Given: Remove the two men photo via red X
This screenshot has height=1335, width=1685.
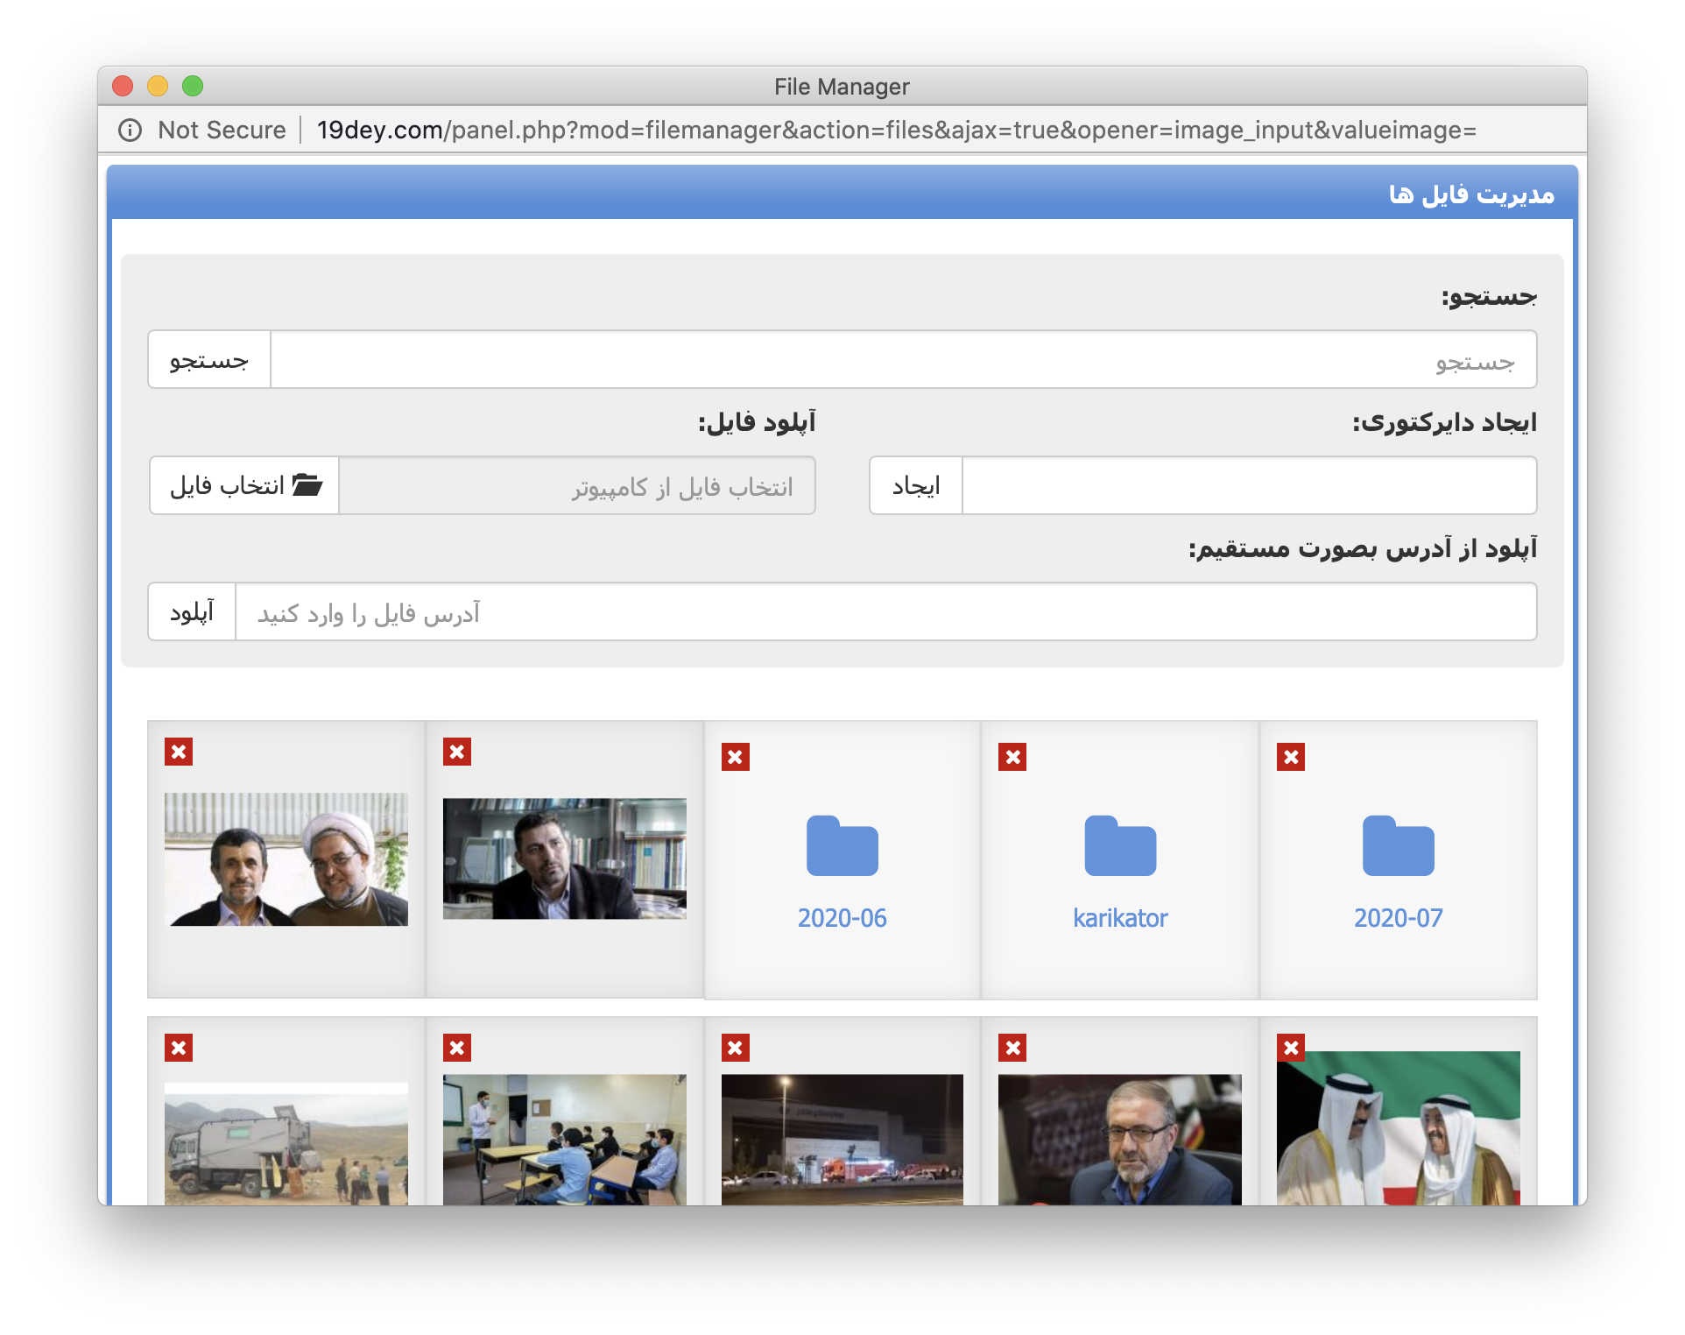Looking at the screenshot, I should click(179, 752).
